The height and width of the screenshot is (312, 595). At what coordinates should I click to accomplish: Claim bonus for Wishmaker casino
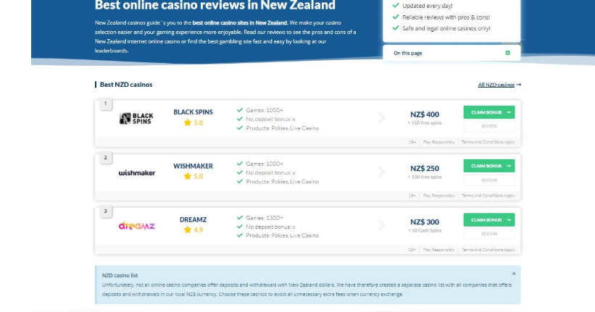(x=489, y=166)
